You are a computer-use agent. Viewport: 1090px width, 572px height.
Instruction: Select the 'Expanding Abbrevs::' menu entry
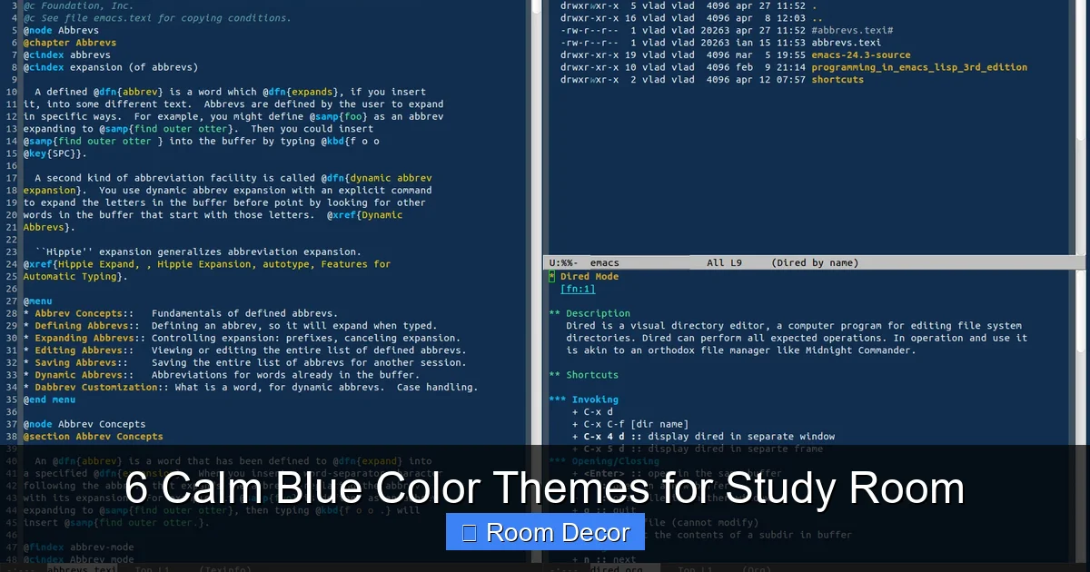pyautogui.click(x=91, y=338)
